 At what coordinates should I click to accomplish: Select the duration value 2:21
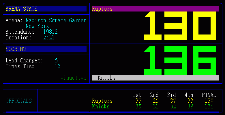[x=49, y=37]
